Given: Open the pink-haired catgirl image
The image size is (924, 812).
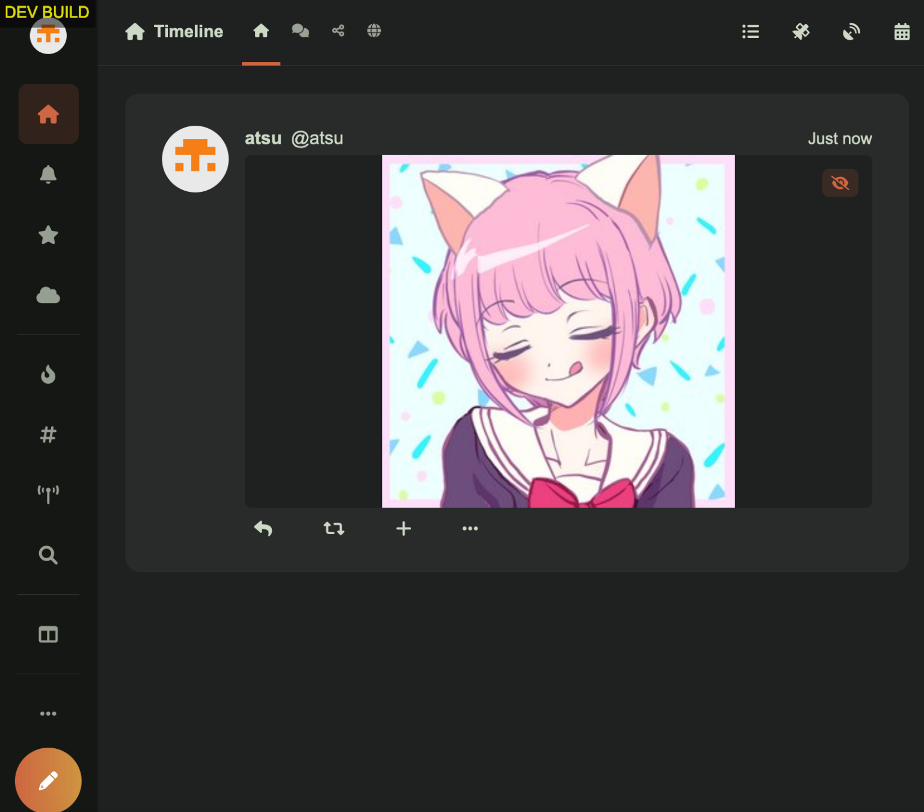Looking at the screenshot, I should click(x=558, y=331).
